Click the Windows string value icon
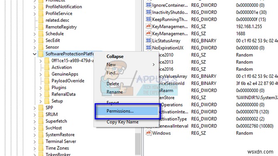 [148, 133]
